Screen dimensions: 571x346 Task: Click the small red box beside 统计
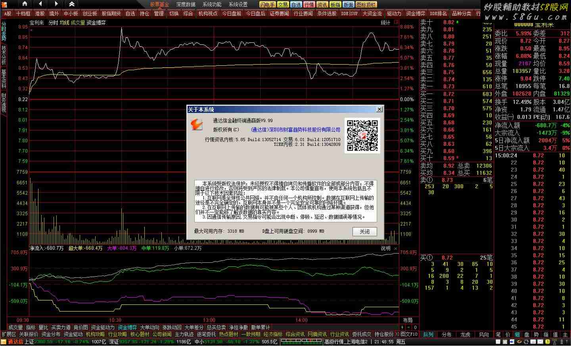click(x=396, y=23)
